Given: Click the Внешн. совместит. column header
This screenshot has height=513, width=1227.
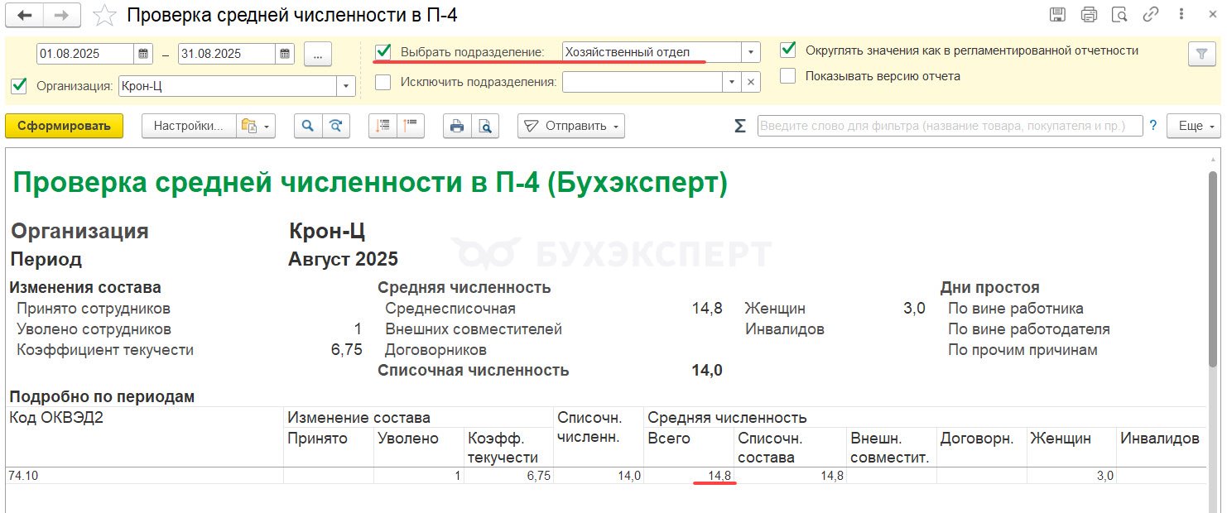Looking at the screenshot, I should click(890, 448).
